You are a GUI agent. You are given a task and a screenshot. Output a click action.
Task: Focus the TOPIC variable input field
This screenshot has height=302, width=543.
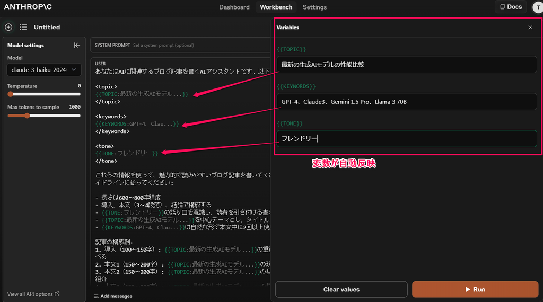[x=407, y=64]
